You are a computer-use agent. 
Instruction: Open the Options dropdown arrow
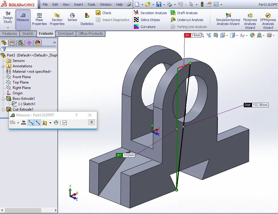coord(221,5)
